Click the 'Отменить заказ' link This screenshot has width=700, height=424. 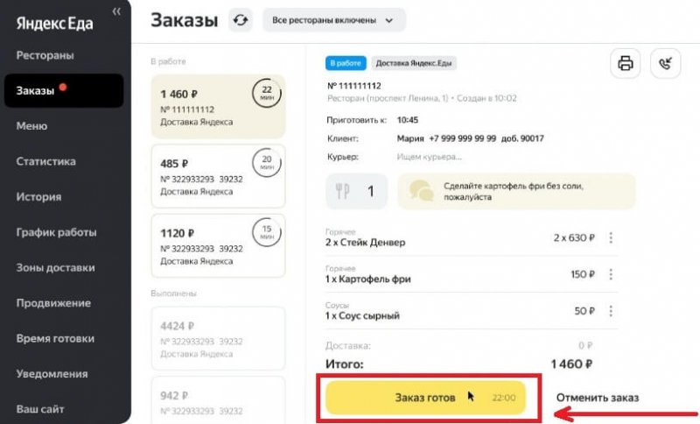598,398
